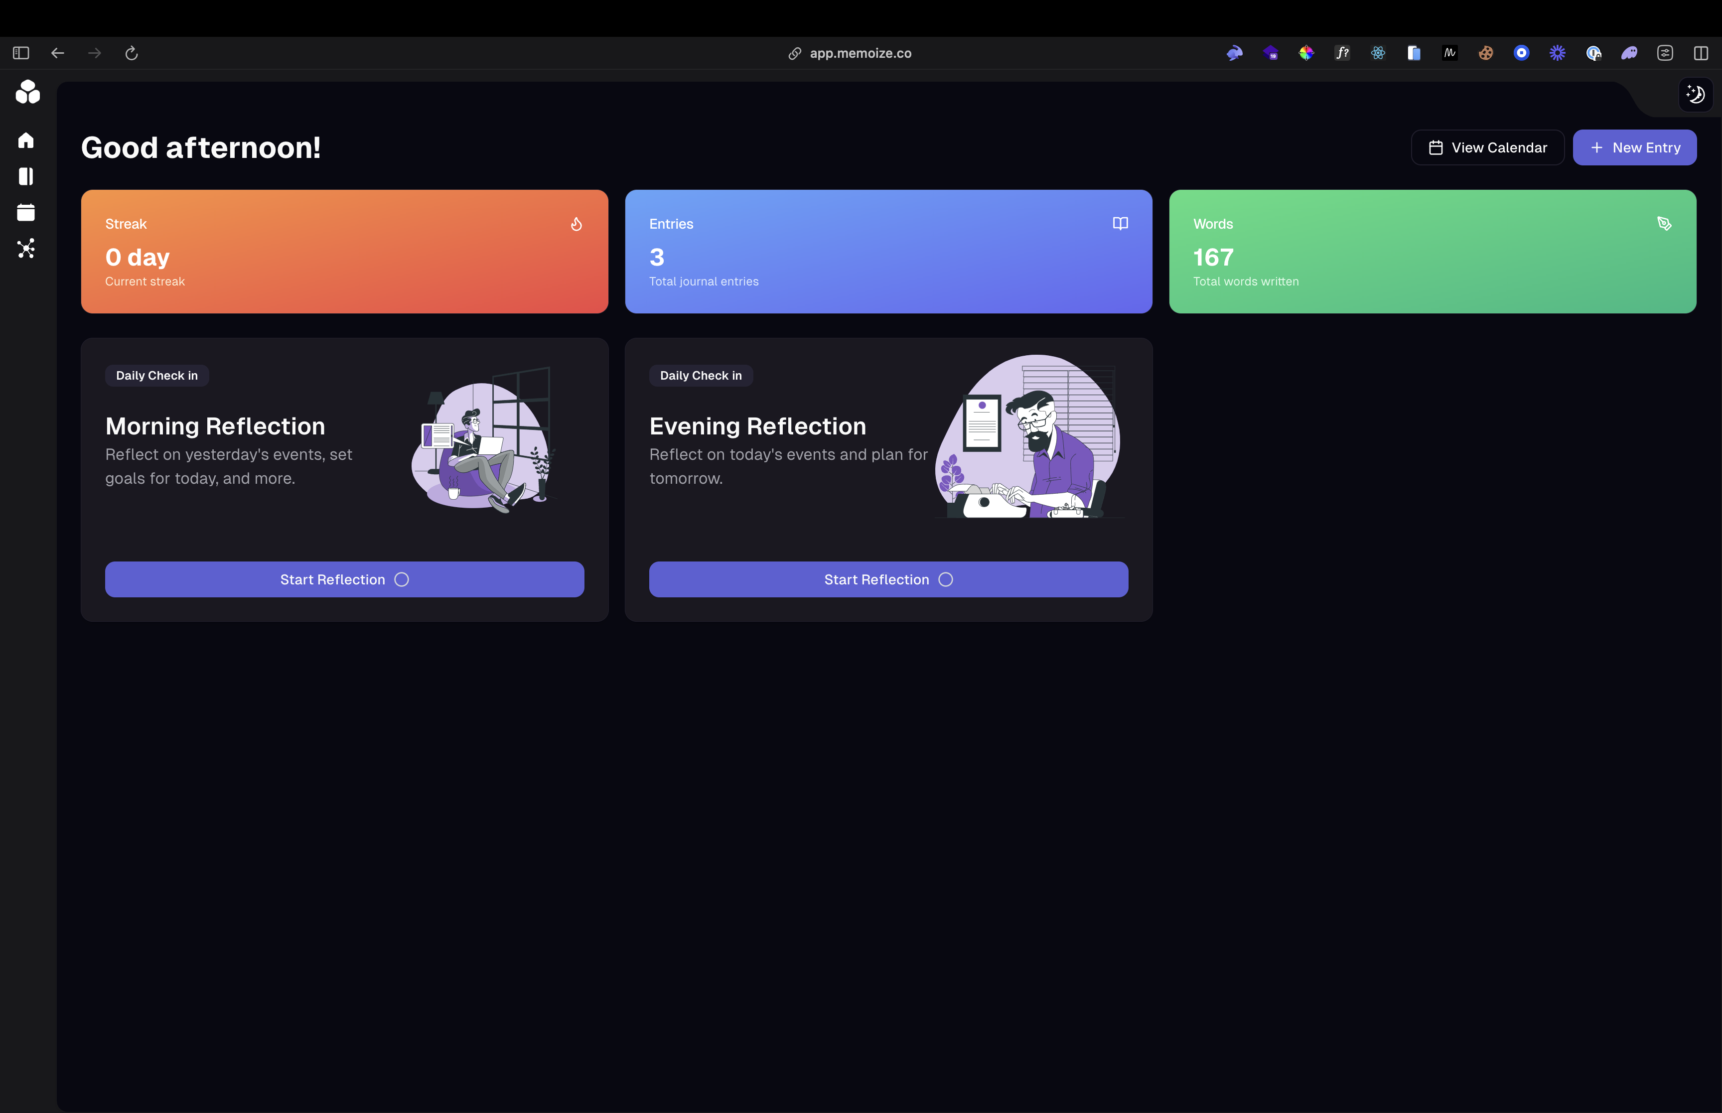Toggle the browser sidebar panel icon
Screen dimensions: 1722x1113
(x=21, y=53)
